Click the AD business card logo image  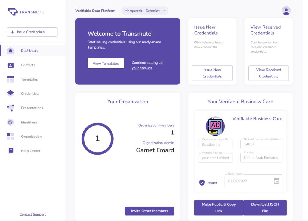(215, 126)
